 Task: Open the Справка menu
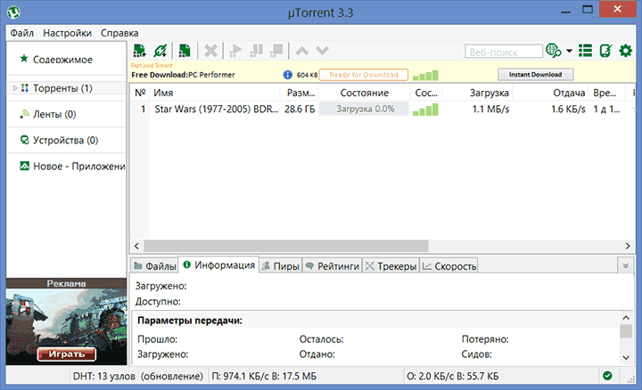coord(119,33)
